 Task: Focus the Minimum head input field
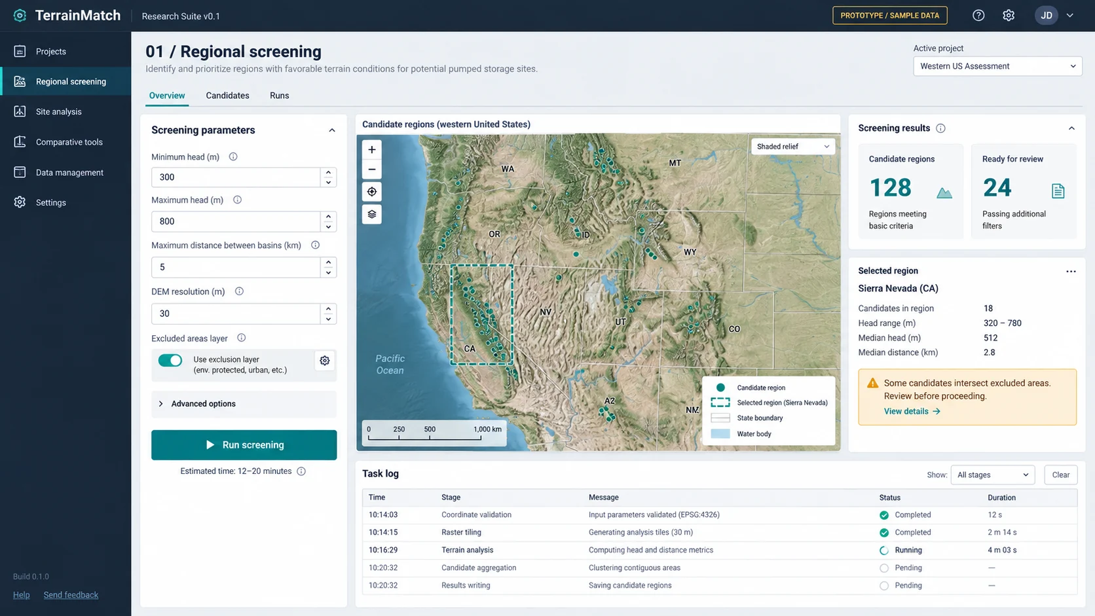click(236, 177)
